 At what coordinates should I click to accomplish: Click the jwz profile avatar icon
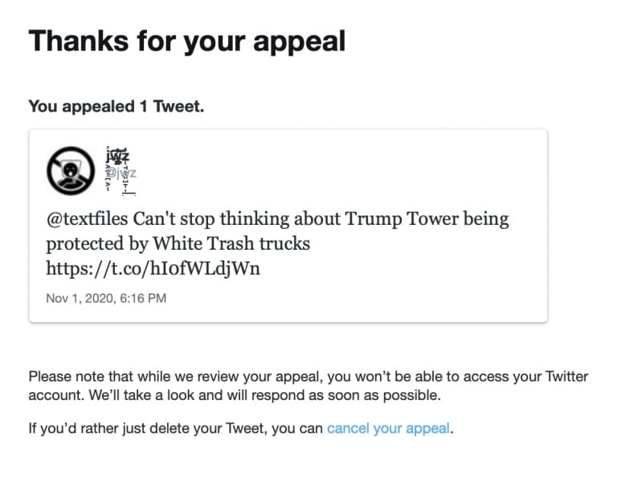click(x=71, y=171)
